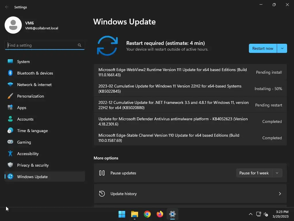Screen dimensions: 294x221
Task: Select Time & language in sidebar
Action: click(x=45, y=130)
